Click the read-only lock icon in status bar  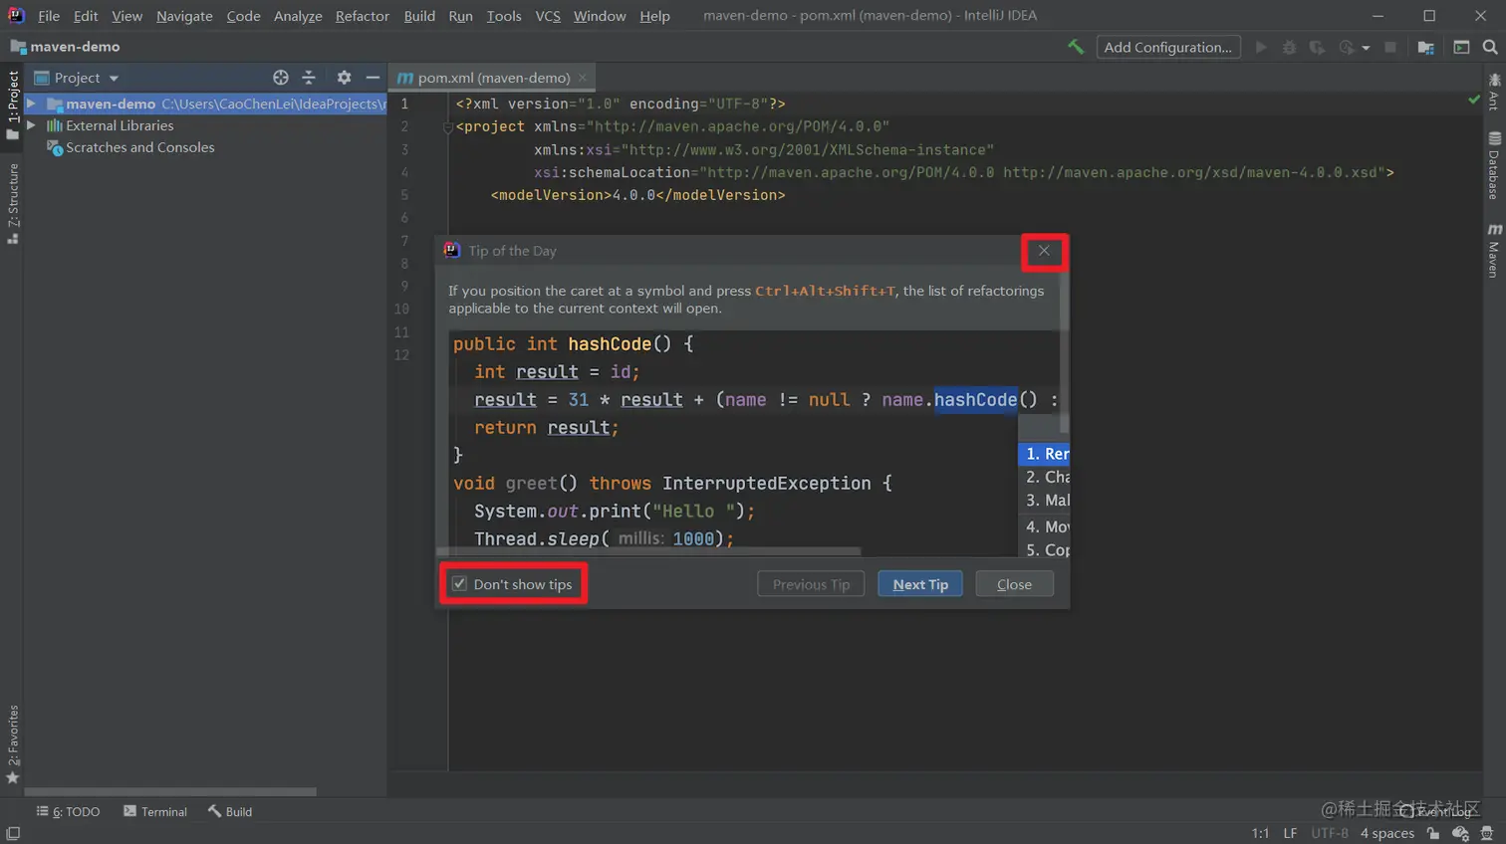[x=1433, y=833]
